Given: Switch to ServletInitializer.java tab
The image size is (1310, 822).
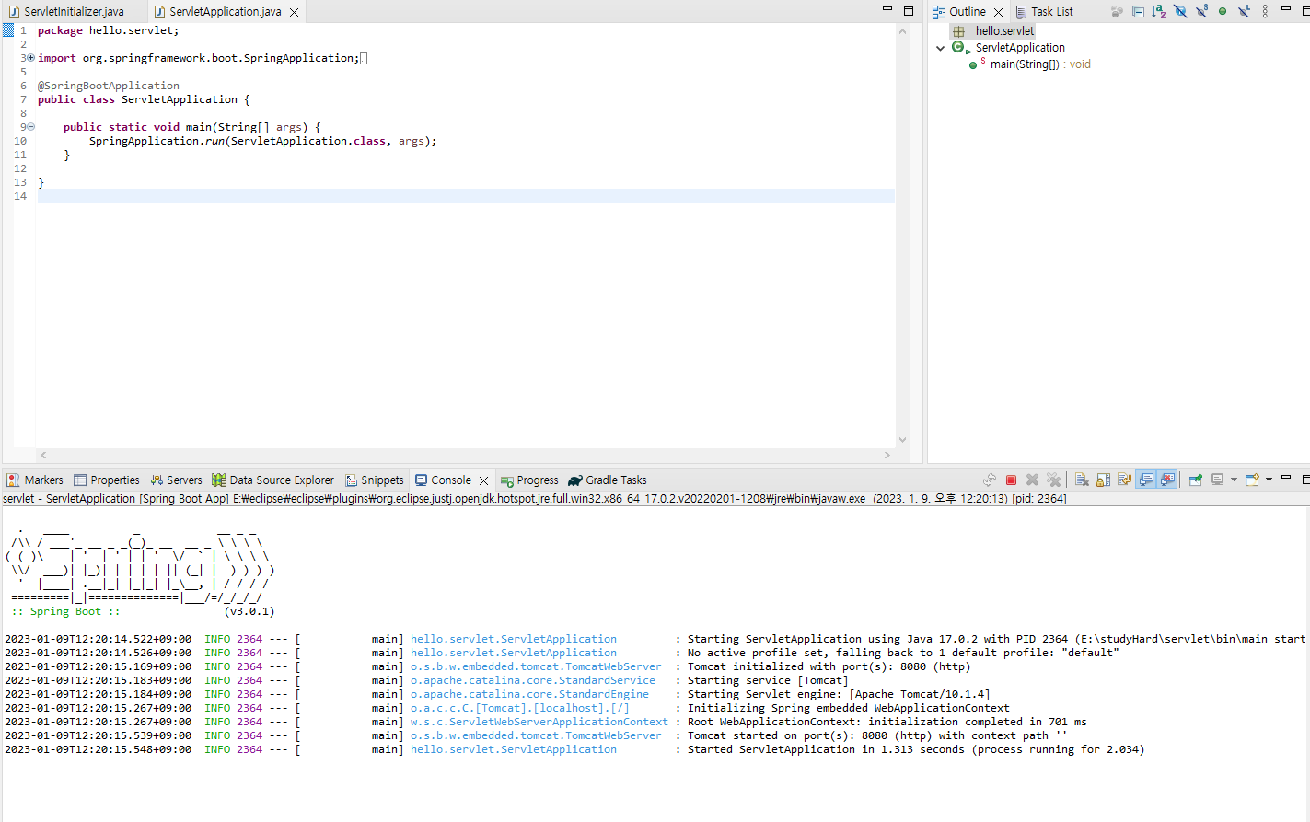Looking at the screenshot, I should pos(74,12).
